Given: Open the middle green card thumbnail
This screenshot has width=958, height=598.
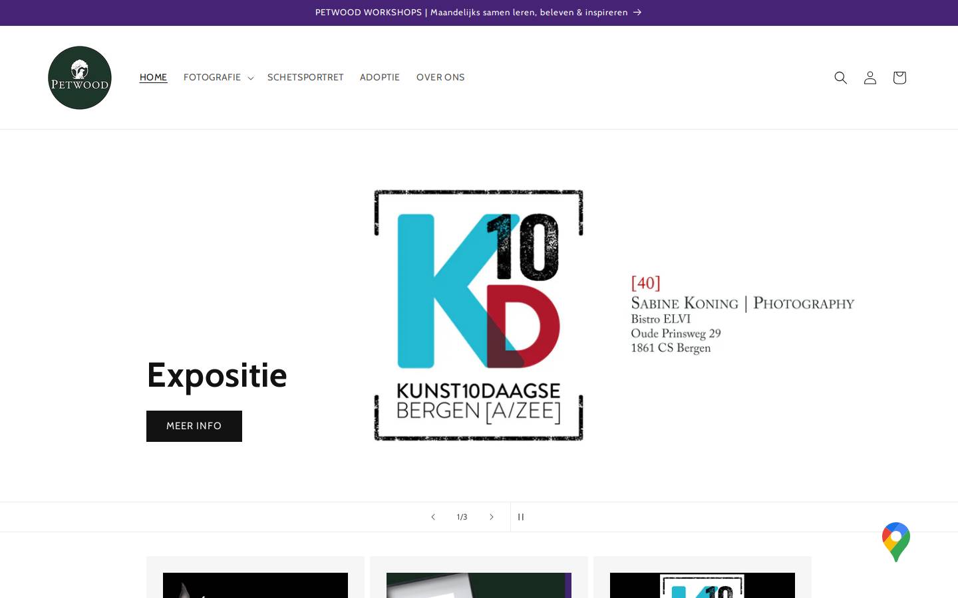Looking at the screenshot, I should point(479,585).
